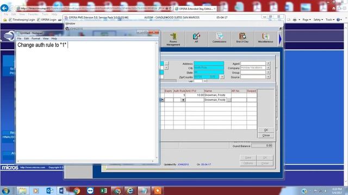Viewport: 348px width, 195px height.
Task: Click the Internet Explorer home icon
Action: pyautogui.click(x=334, y=9)
